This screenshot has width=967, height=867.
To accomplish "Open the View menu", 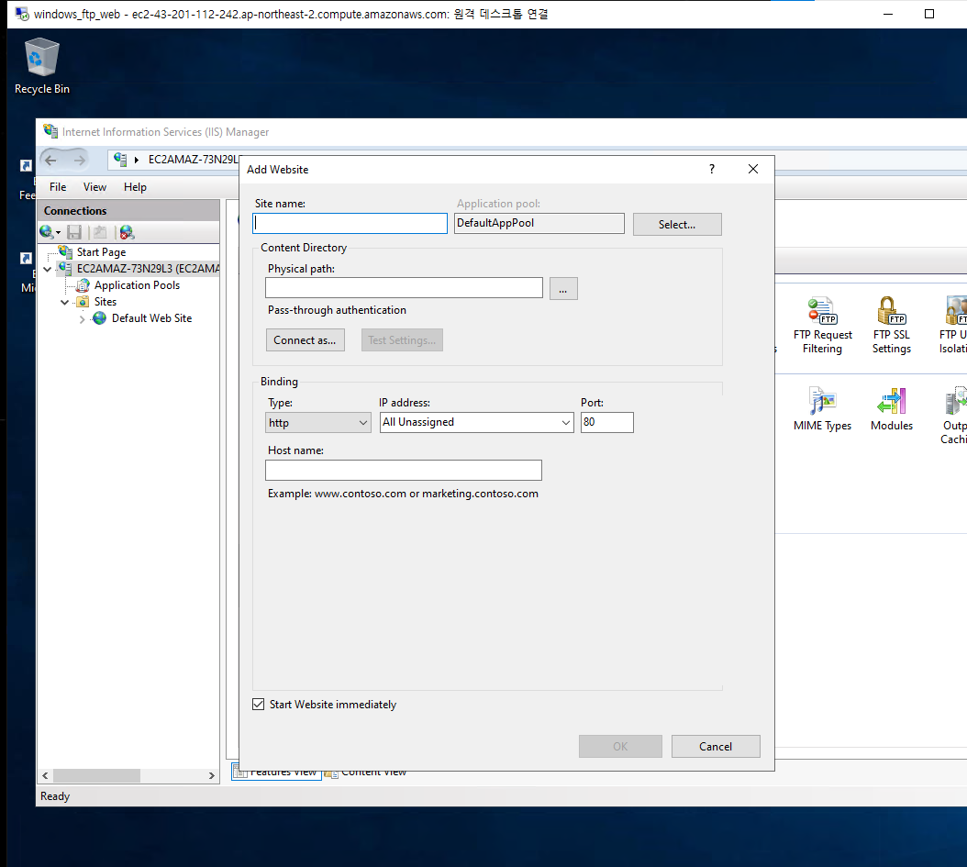I will (x=95, y=187).
